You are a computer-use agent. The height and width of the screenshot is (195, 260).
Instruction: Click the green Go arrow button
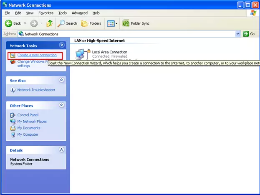[246, 34]
